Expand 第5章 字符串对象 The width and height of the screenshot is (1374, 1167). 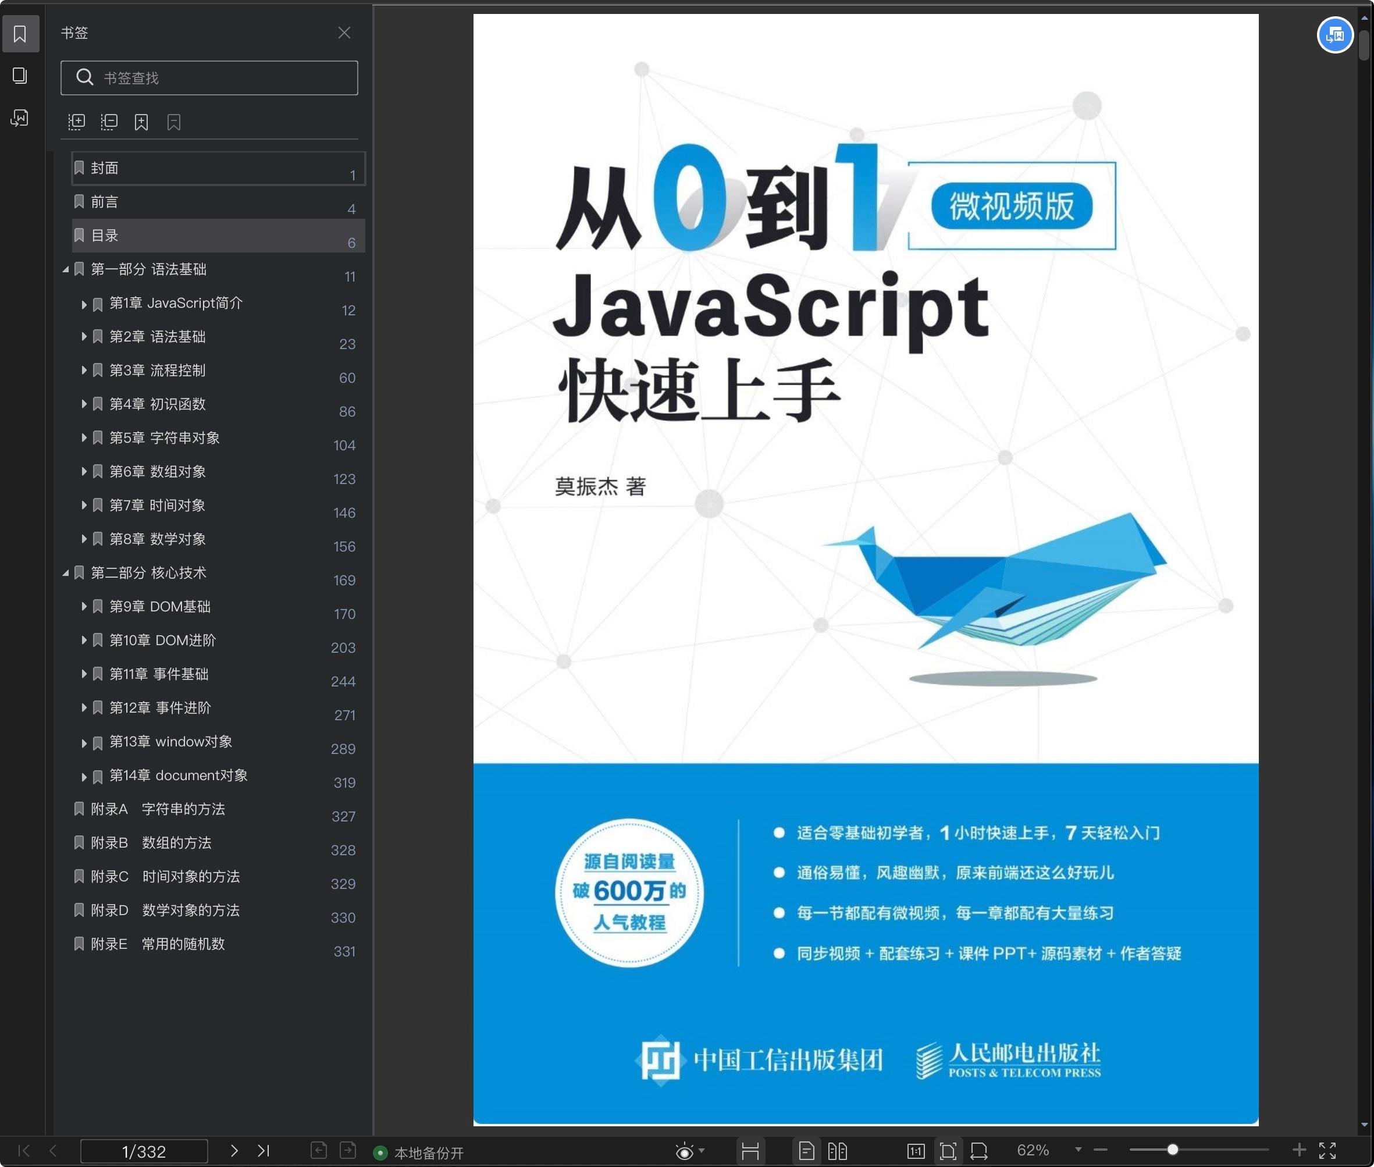pyautogui.click(x=84, y=438)
